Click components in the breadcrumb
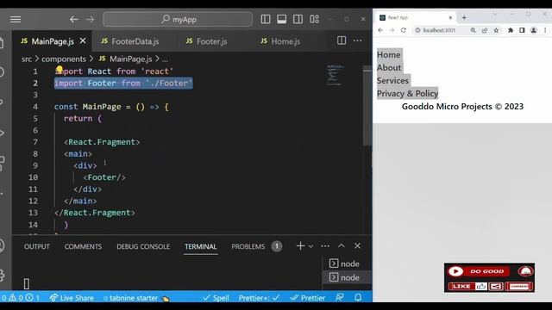The height and width of the screenshot is (310, 552). point(64,59)
